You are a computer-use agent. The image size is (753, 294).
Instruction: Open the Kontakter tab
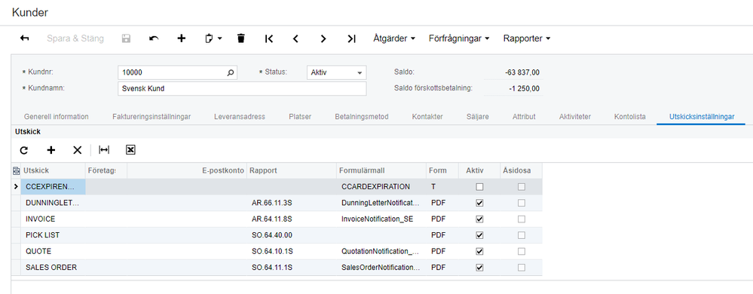[427, 117]
